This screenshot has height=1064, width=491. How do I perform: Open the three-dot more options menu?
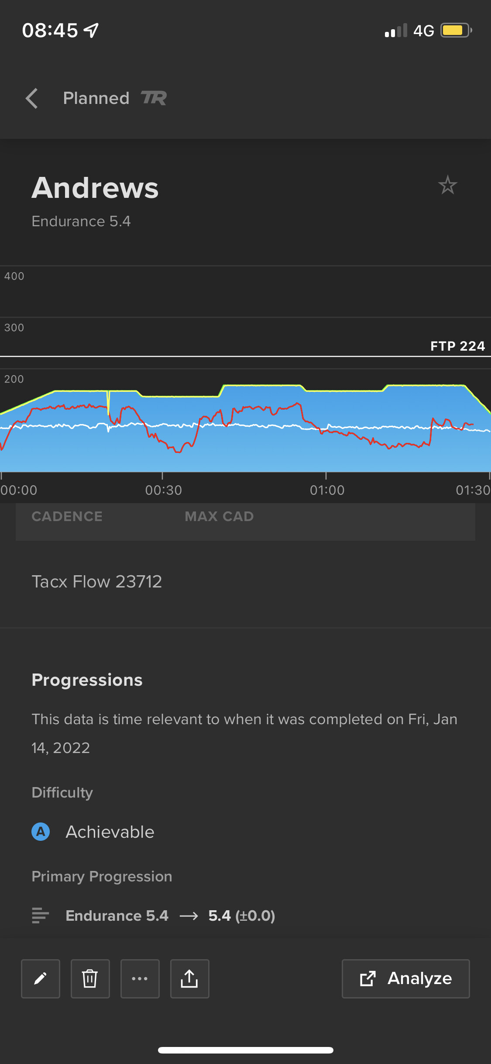coord(140,979)
